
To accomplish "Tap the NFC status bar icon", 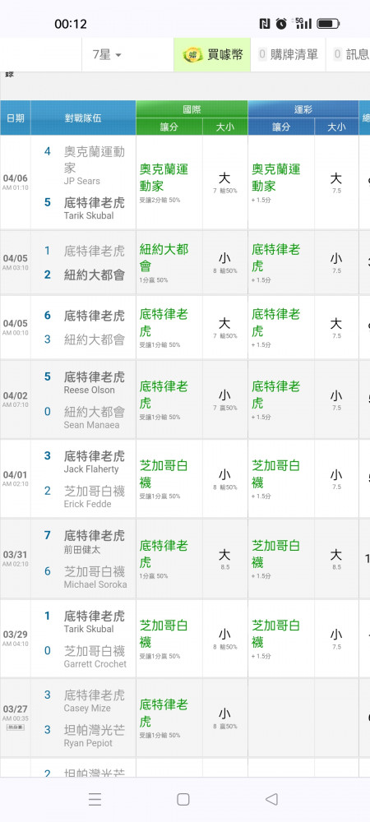I will click(265, 24).
